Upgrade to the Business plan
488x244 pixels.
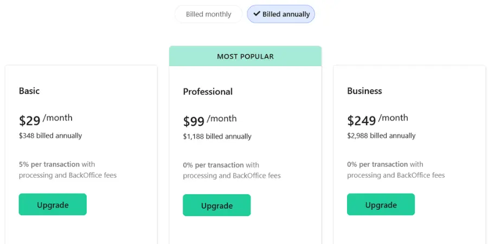tap(381, 204)
